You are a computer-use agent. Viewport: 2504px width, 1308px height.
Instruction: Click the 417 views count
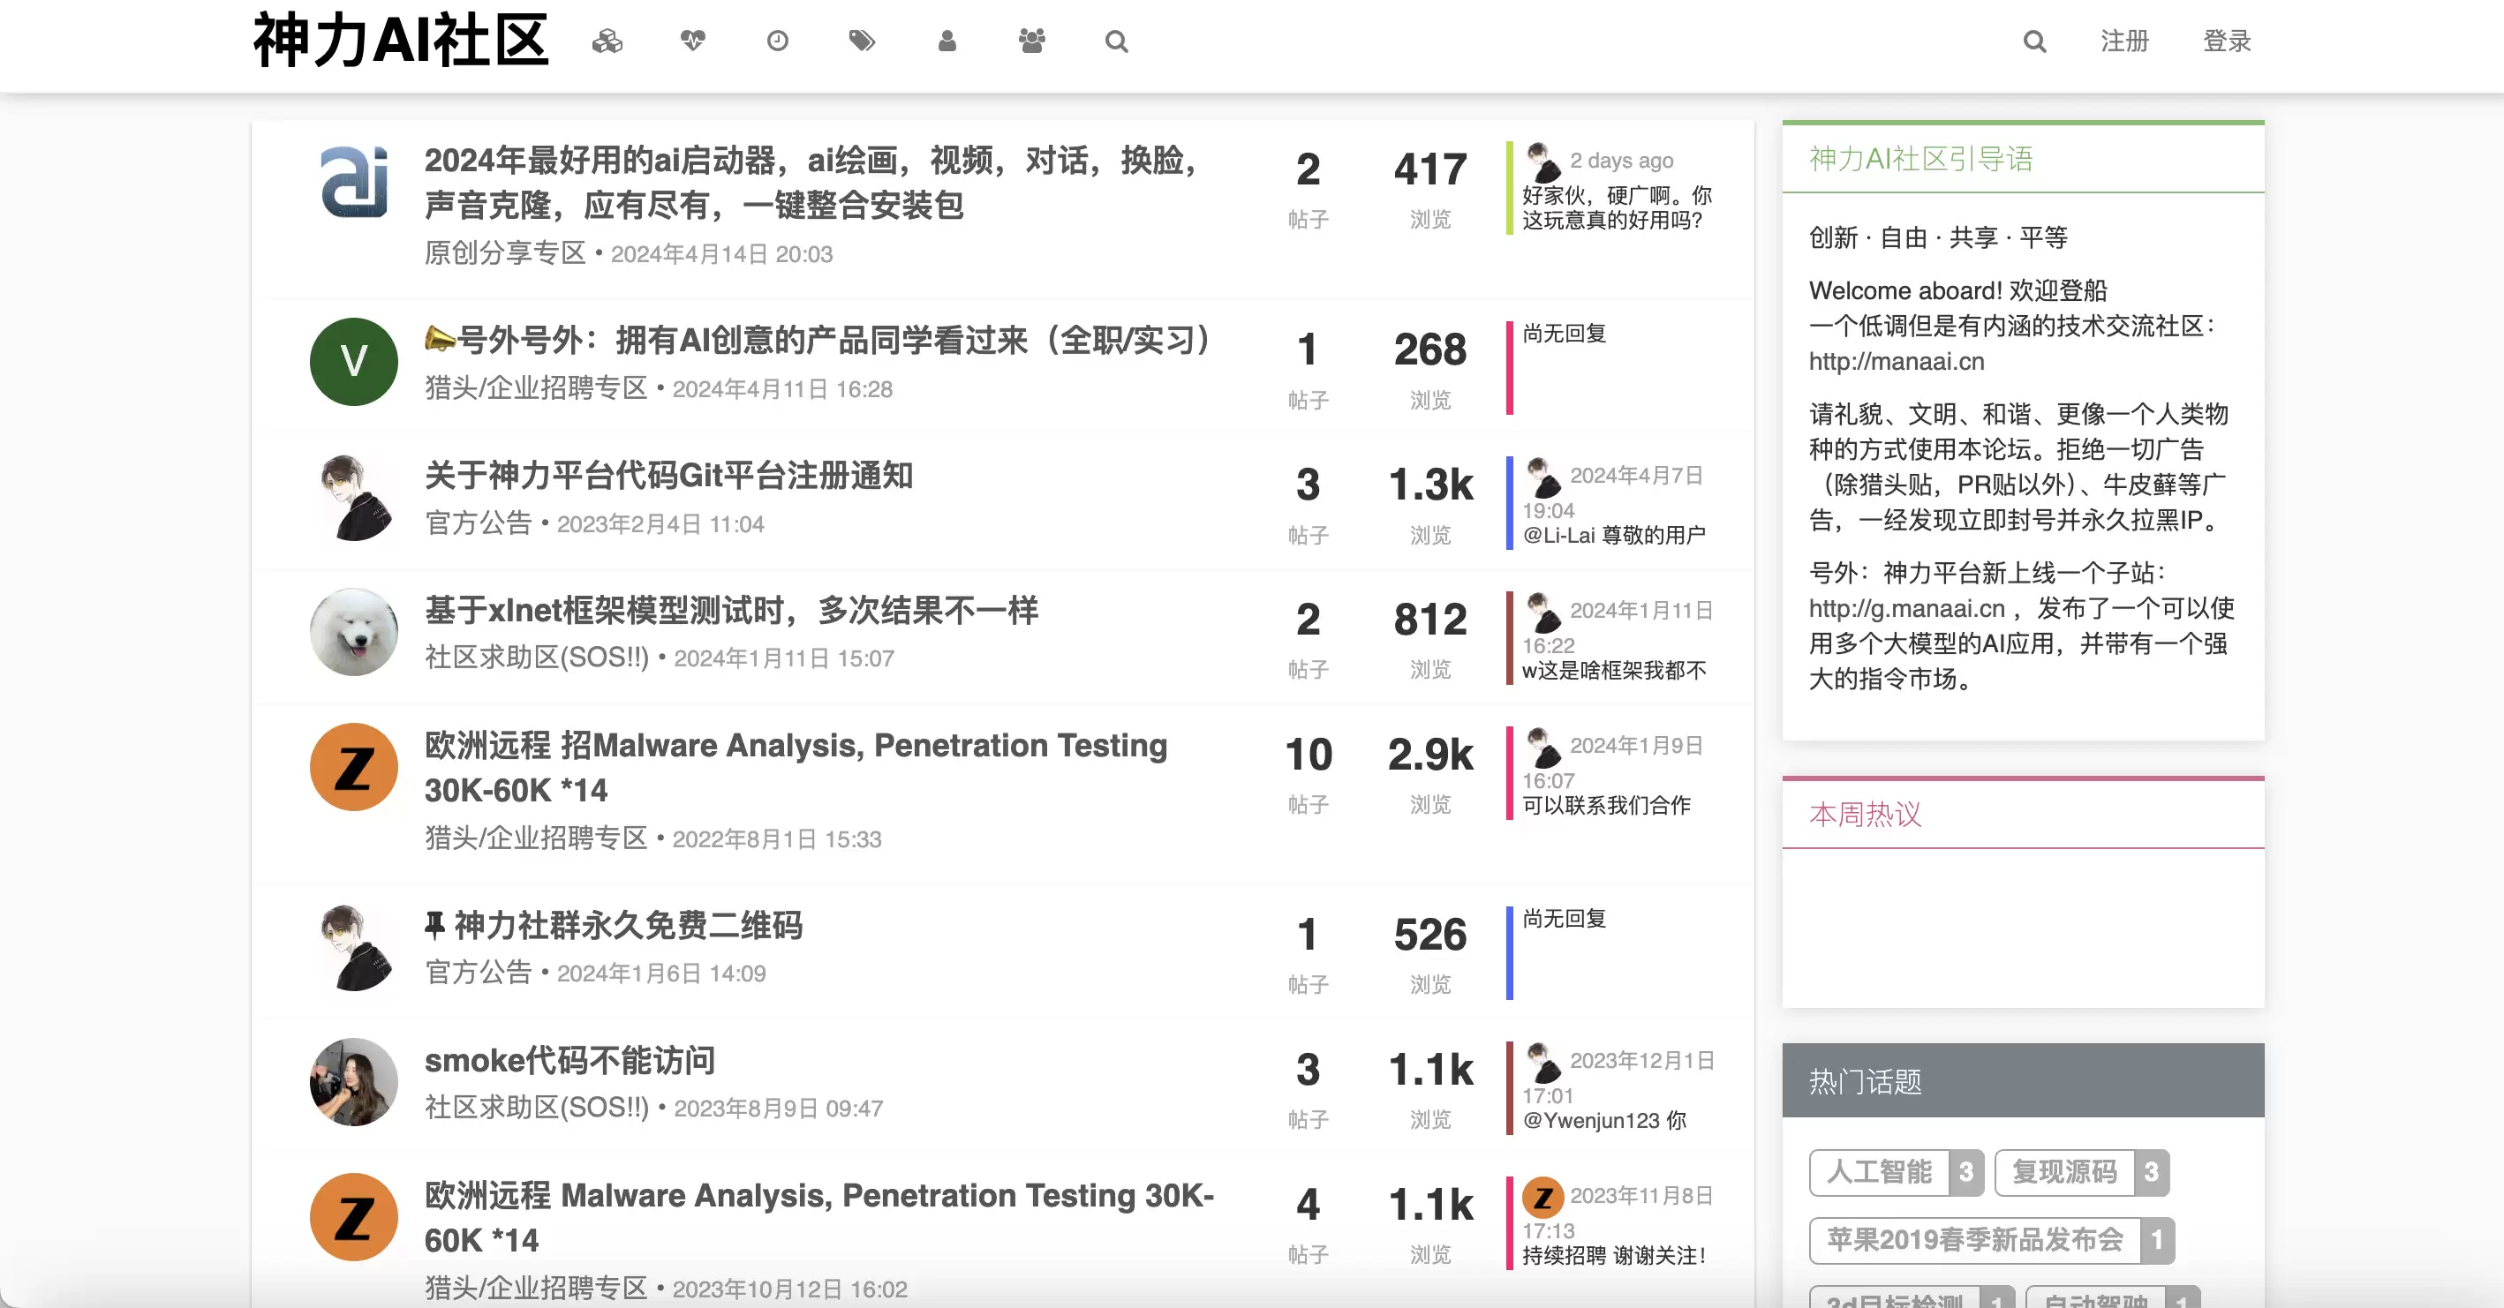pyautogui.click(x=1429, y=169)
